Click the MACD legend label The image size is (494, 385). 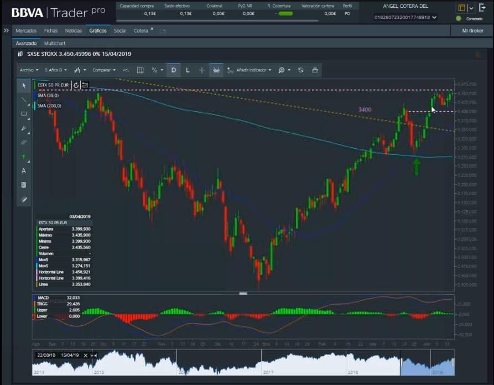click(x=43, y=298)
